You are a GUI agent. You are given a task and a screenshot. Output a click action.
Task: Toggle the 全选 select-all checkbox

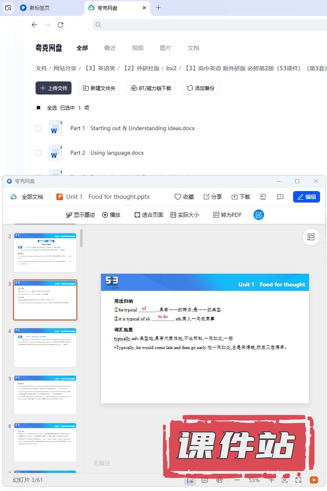click(x=38, y=108)
